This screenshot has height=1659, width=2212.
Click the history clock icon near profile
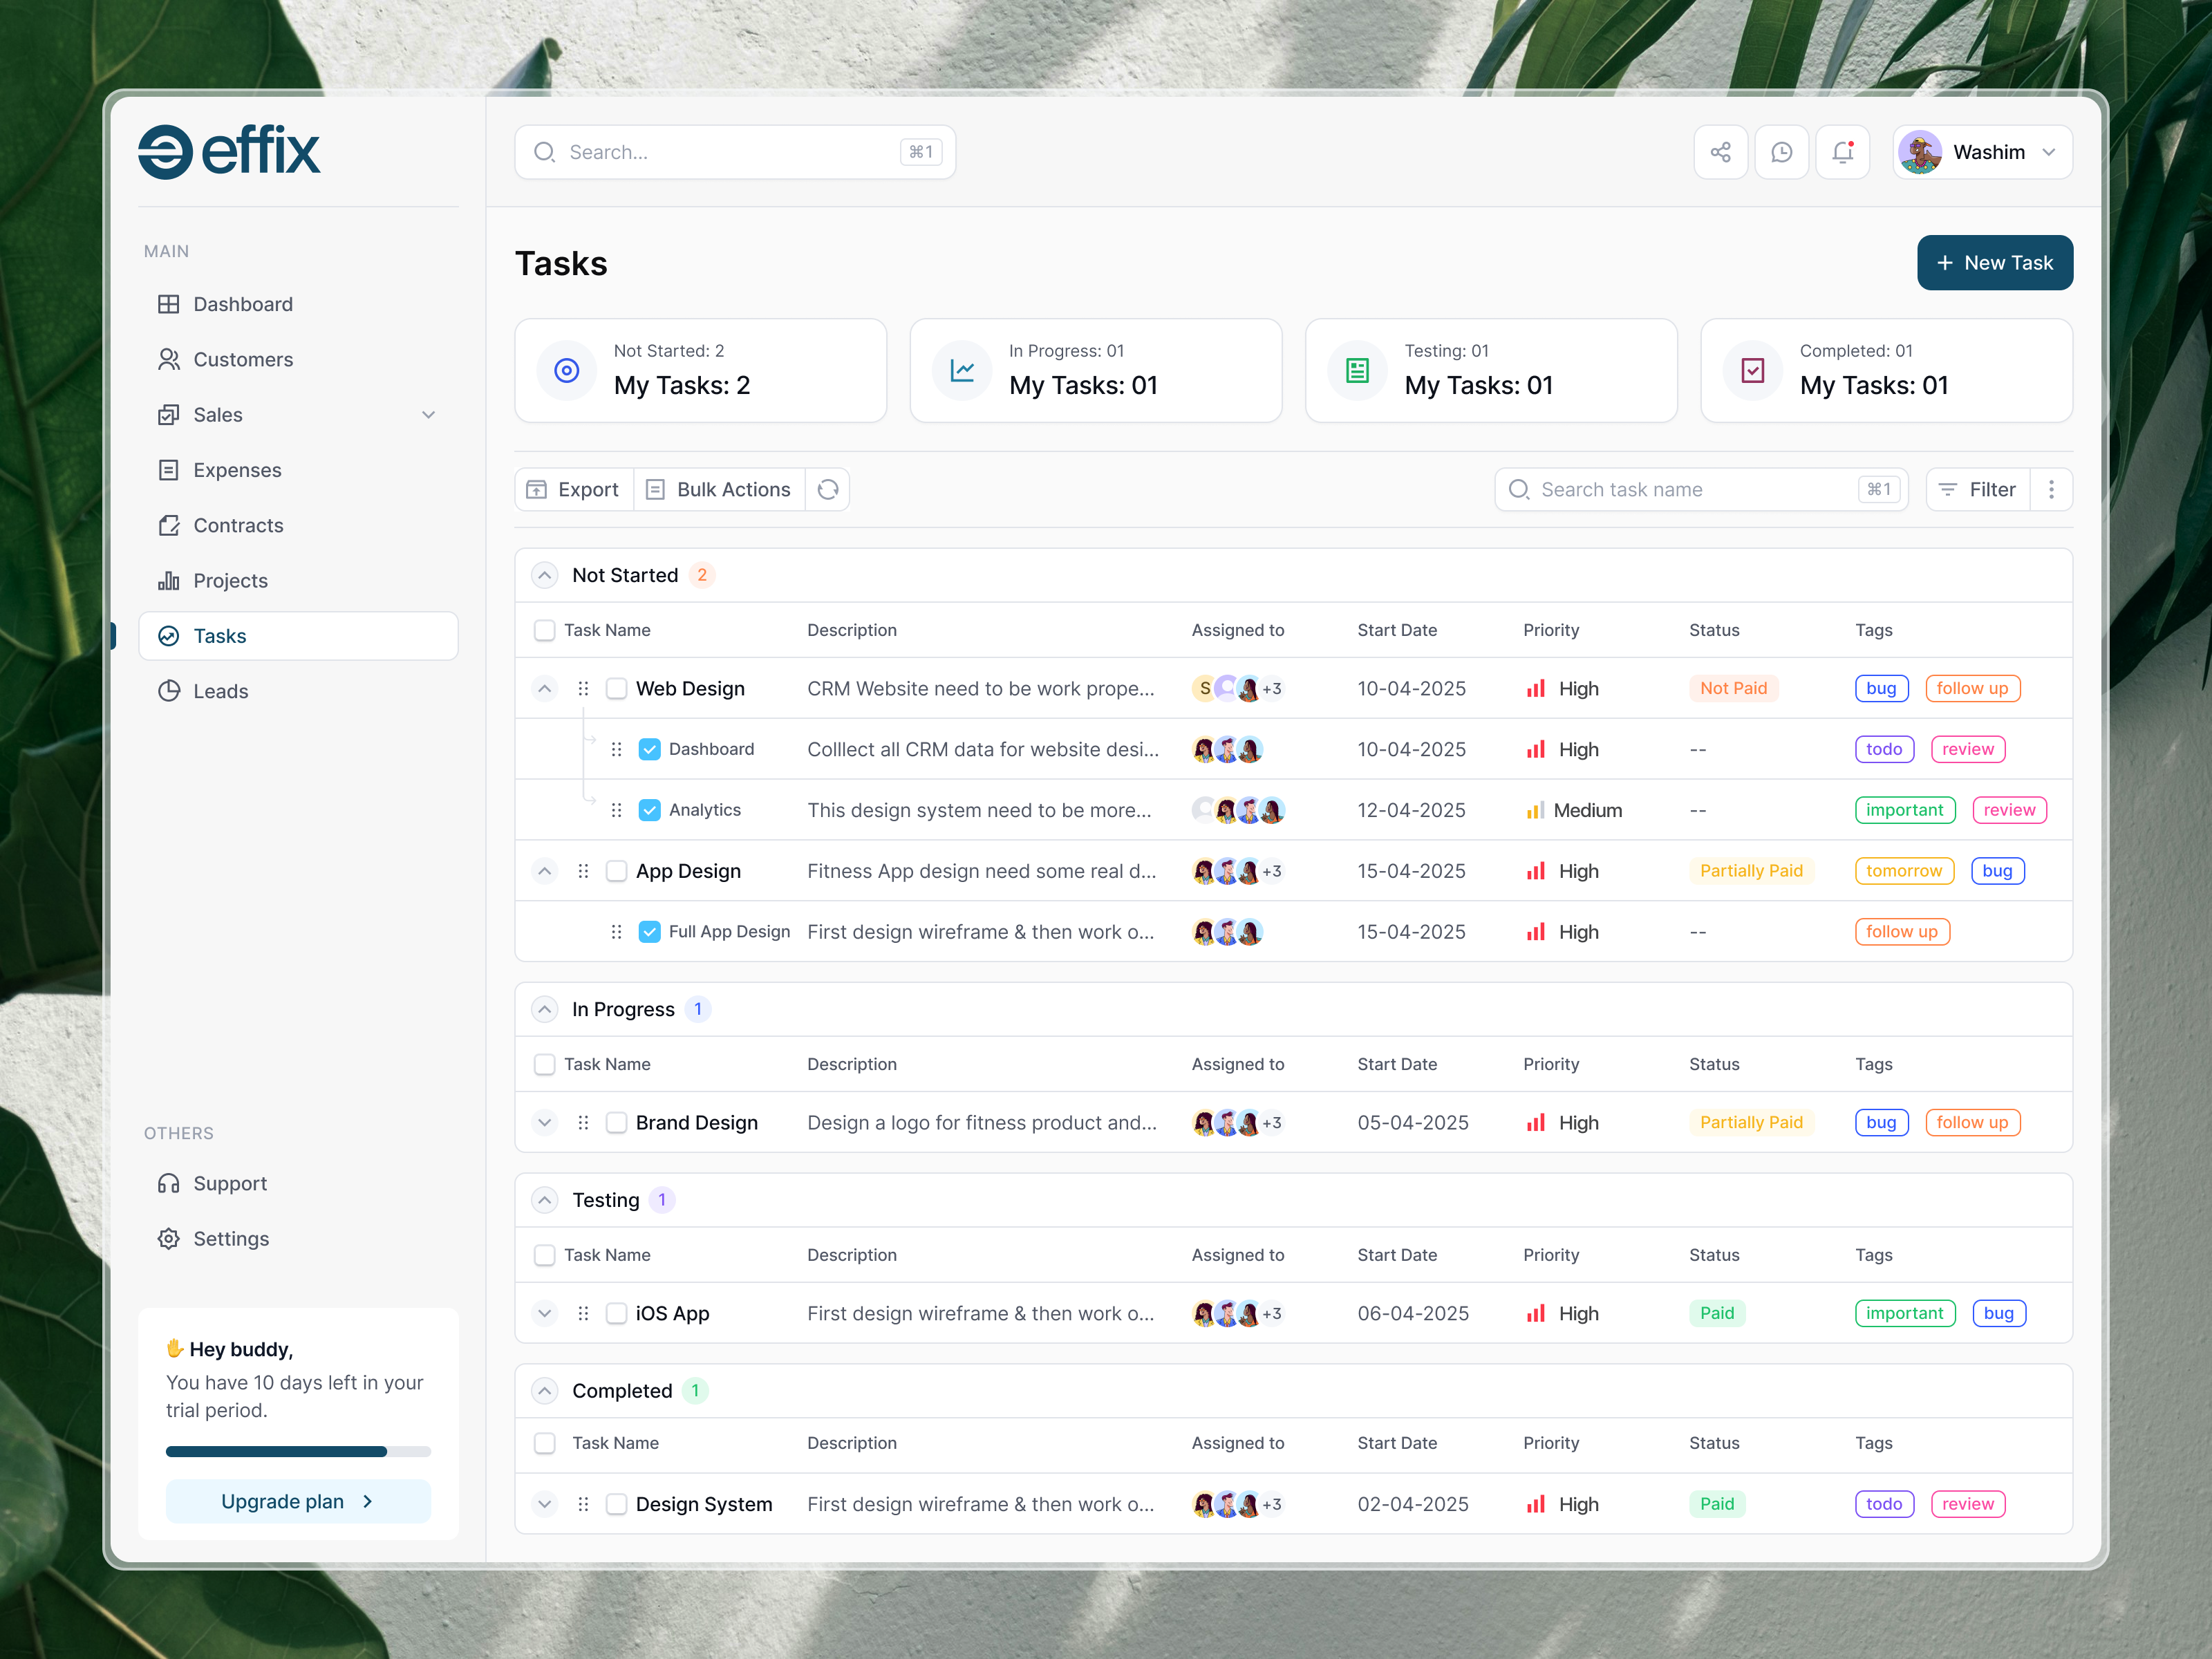(x=1782, y=152)
